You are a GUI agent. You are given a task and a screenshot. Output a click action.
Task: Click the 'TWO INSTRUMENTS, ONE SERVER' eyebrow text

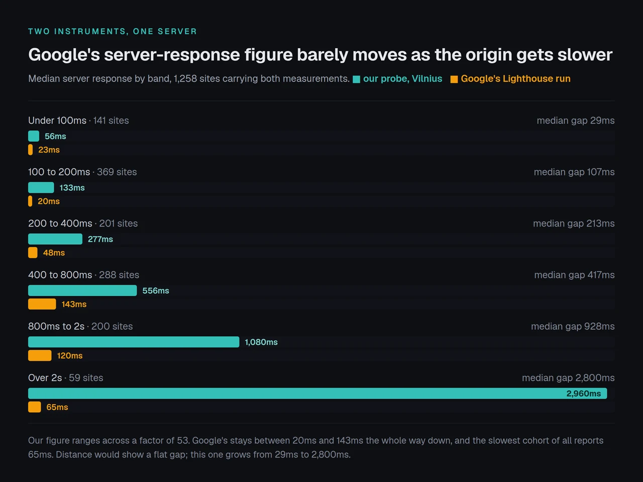click(x=113, y=31)
